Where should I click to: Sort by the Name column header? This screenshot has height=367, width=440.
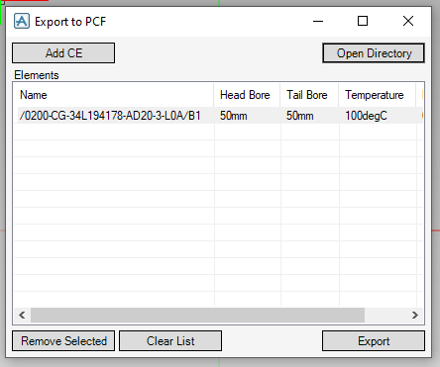coord(114,95)
